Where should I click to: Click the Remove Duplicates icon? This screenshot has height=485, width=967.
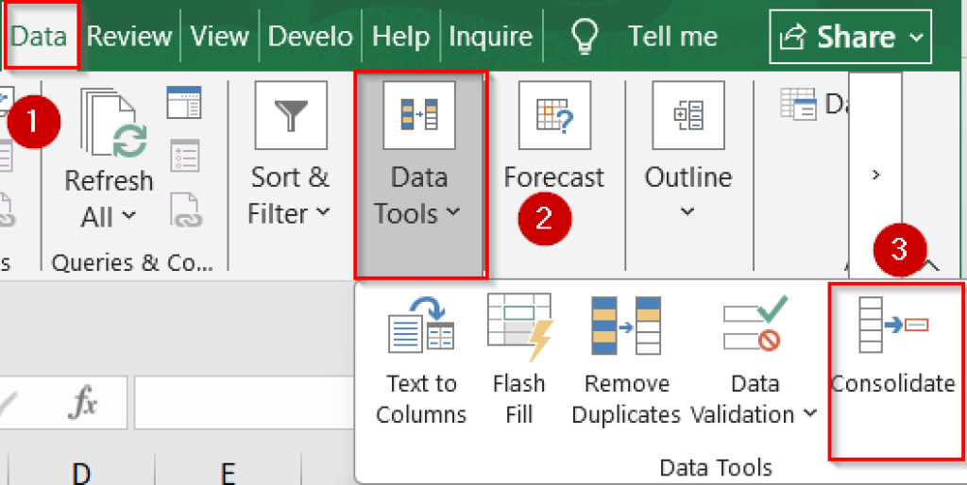pos(626,325)
